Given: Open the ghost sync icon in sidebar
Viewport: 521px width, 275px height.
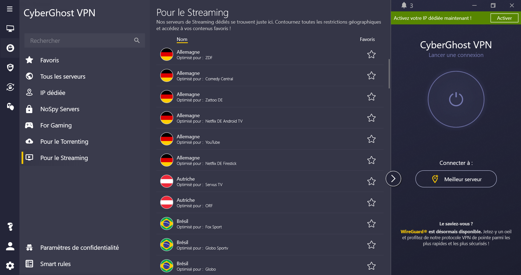Looking at the screenshot, I should (x=10, y=87).
